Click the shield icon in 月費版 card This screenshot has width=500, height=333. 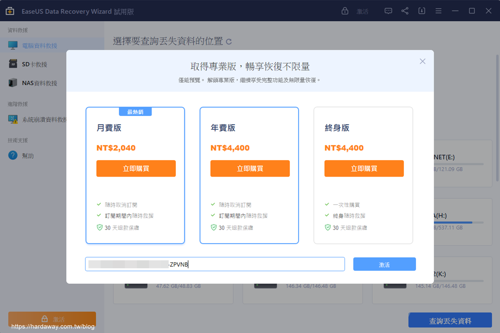99,227
